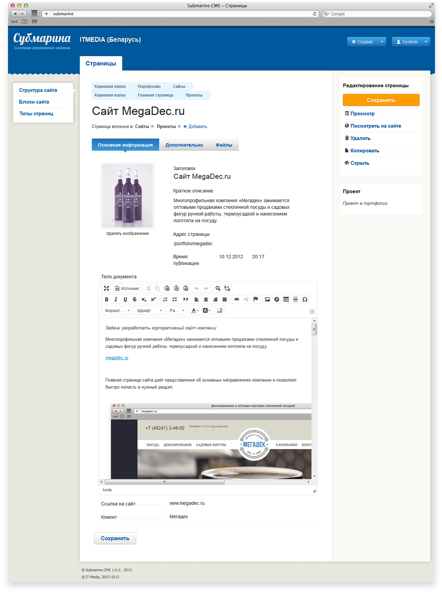
Task: Insert a table in the document body
Action: pyautogui.click(x=286, y=299)
